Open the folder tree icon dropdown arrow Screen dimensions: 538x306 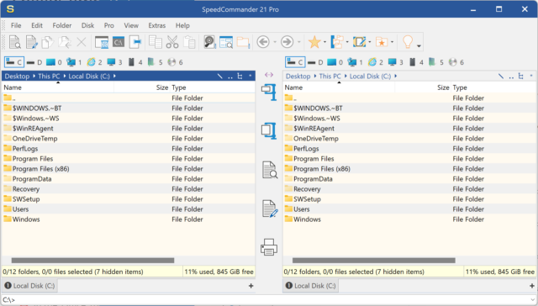[x=347, y=42]
